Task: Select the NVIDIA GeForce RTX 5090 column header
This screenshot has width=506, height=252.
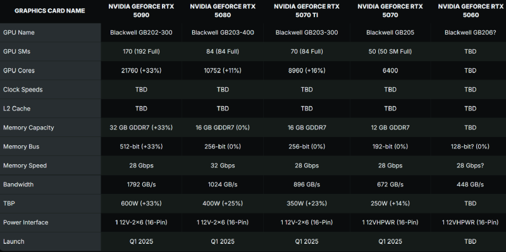Action: pyautogui.click(x=141, y=11)
